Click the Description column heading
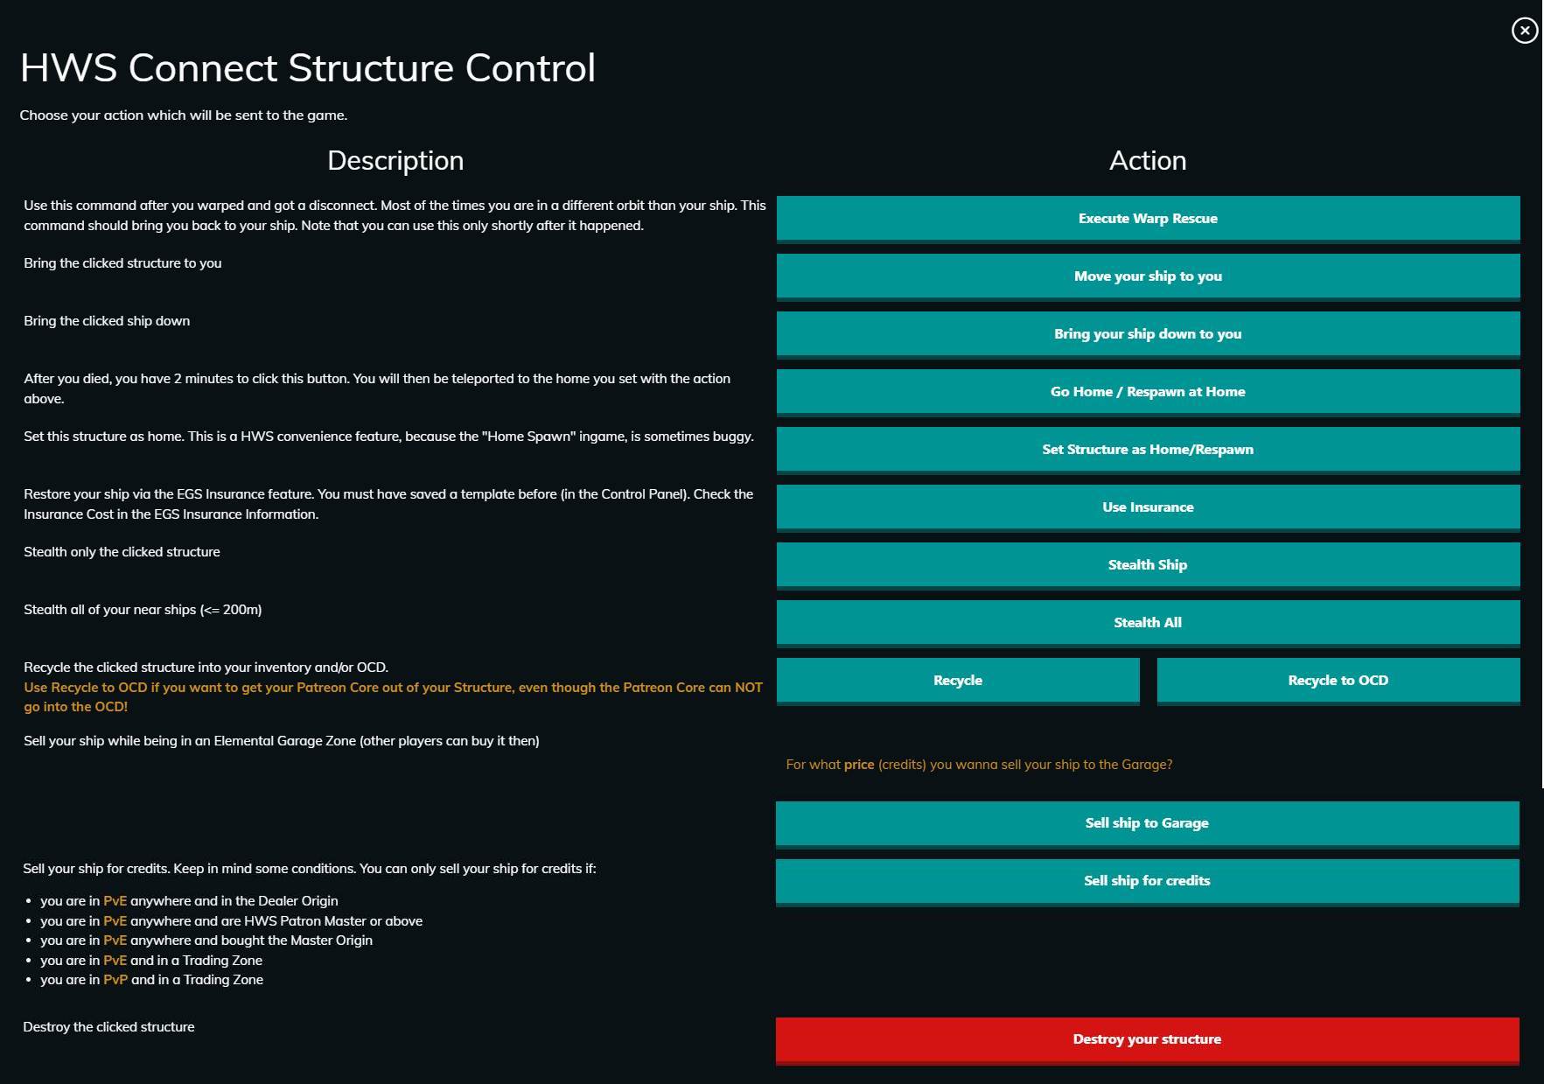This screenshot has height=1084, width=1544. tap(395, 161)
